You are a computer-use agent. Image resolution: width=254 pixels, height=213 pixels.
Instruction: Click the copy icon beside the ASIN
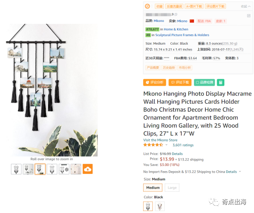coord(176,15)
